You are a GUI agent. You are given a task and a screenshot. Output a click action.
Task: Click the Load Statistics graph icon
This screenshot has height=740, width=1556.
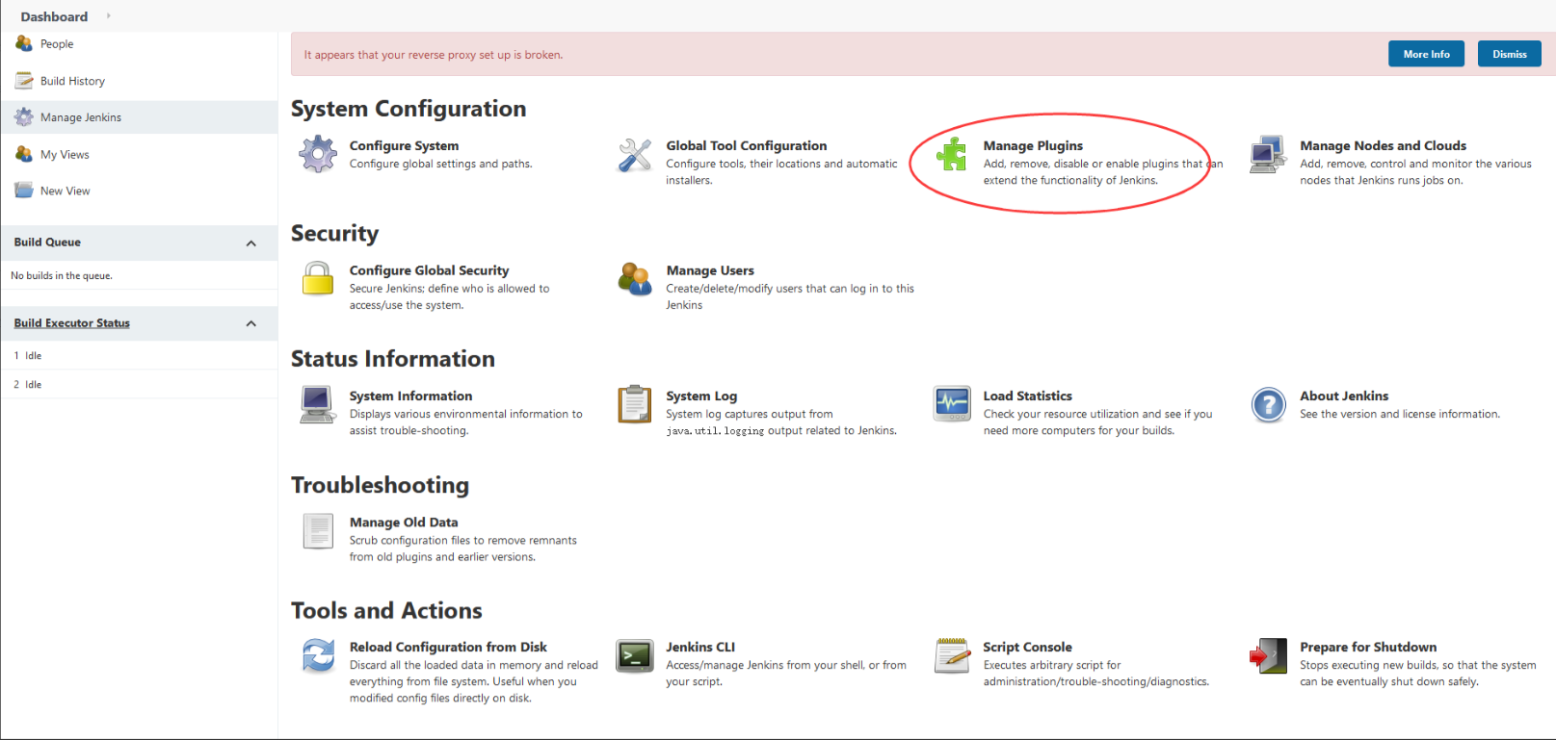[952, 404]
